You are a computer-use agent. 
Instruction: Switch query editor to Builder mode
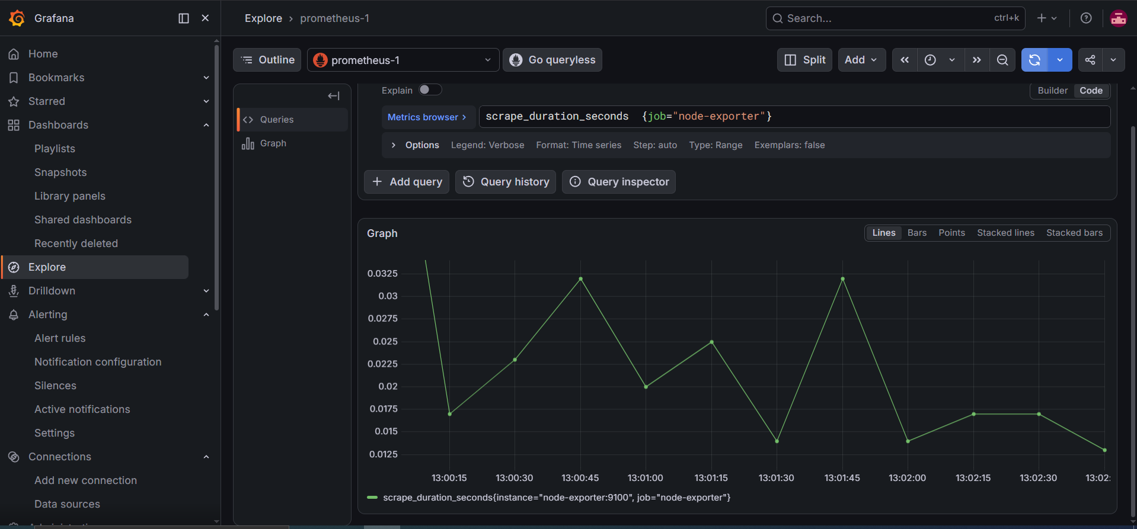pos(1052,91)
